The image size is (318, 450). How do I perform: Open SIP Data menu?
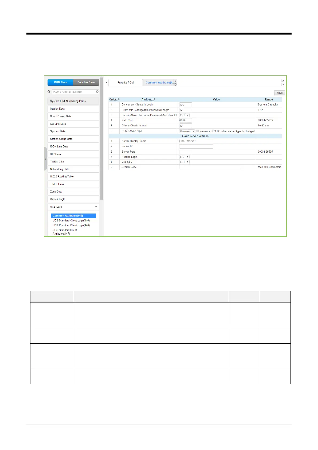pyautogui.click(x=73, y=154)
